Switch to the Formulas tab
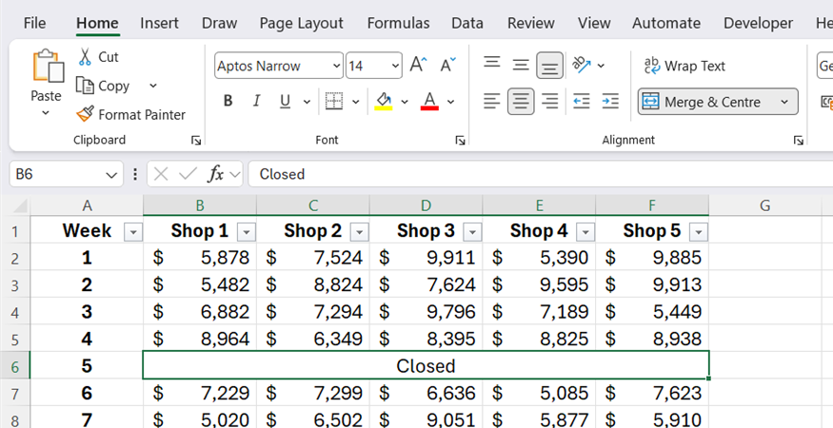 point(398,23)
